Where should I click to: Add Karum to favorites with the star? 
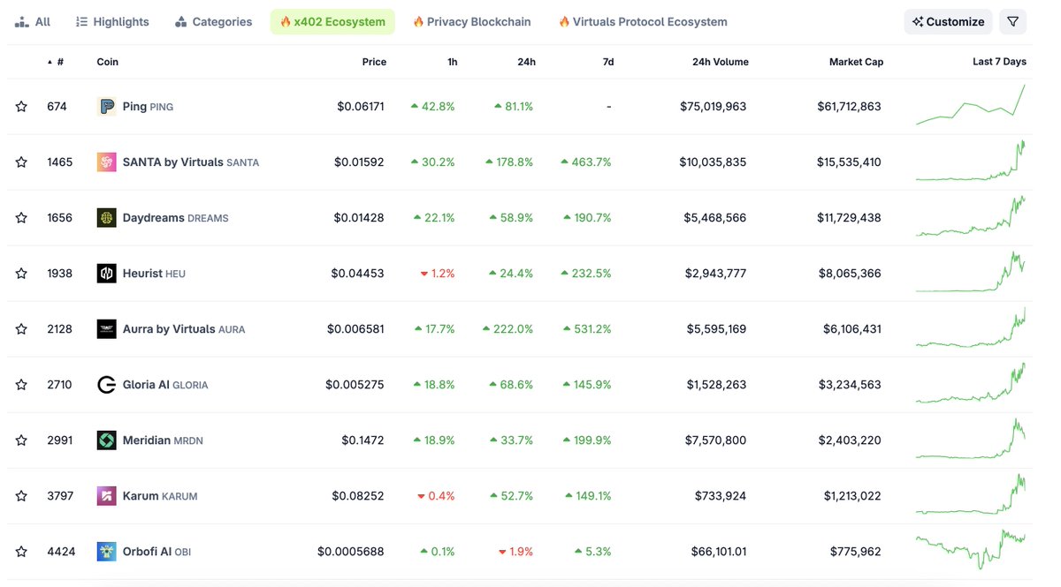click(x=20, y=495)
